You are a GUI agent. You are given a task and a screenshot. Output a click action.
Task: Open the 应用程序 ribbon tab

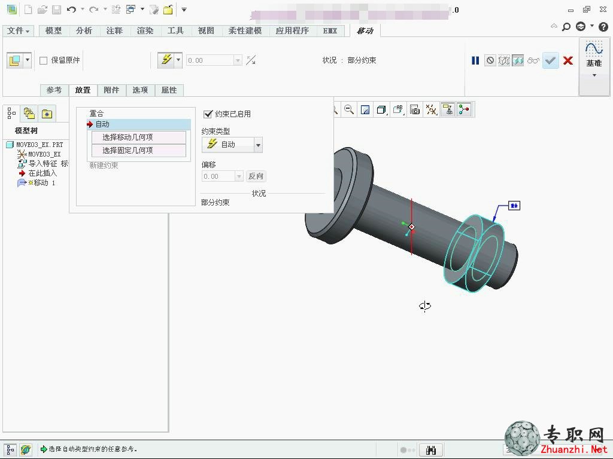pos(292,30)
